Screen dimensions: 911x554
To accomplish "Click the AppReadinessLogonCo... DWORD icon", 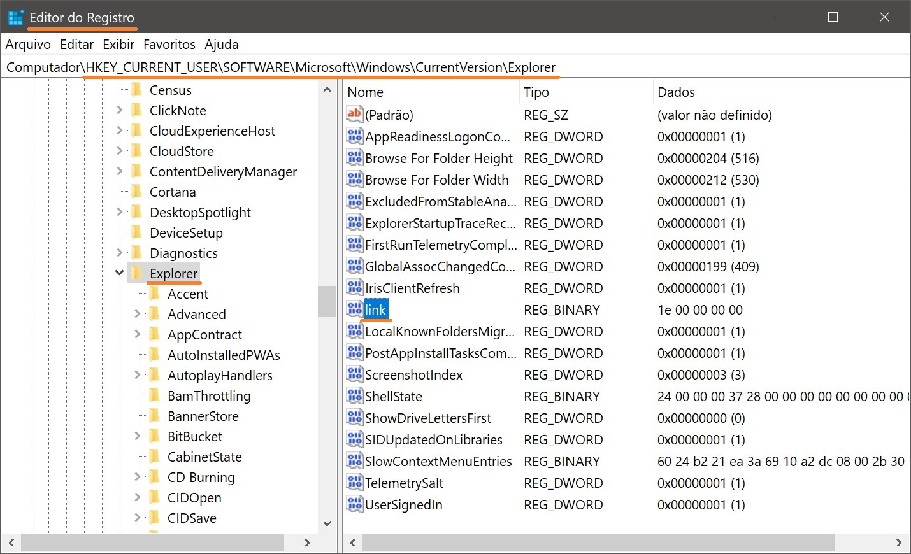I will [x=354, y=136].
